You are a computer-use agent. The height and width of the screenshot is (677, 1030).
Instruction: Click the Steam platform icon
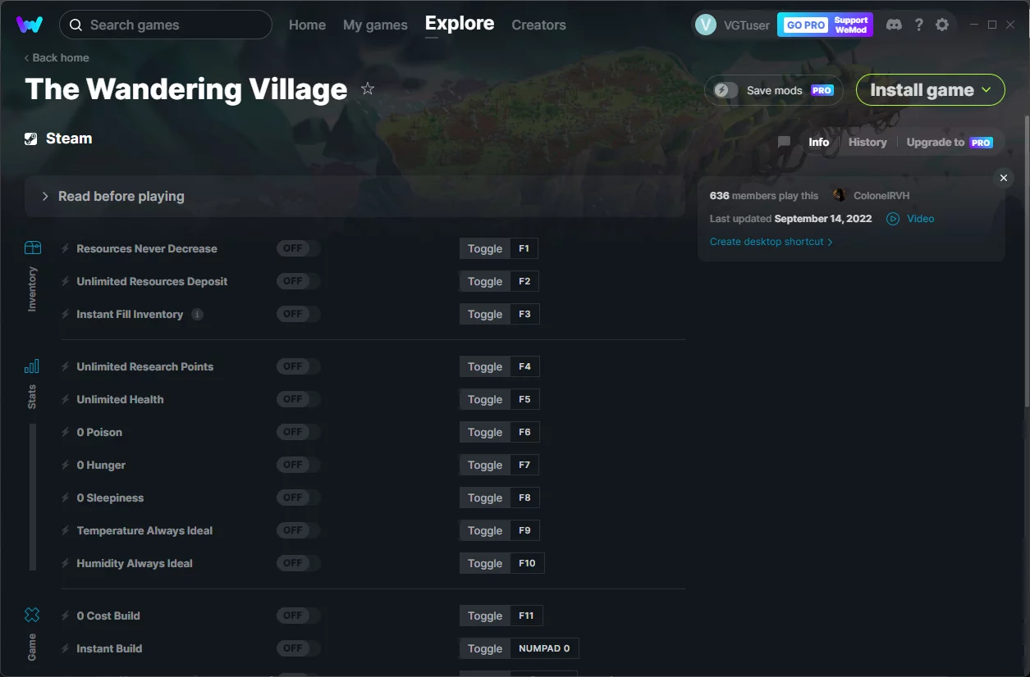pyautogui.click(x=31, y=139)
